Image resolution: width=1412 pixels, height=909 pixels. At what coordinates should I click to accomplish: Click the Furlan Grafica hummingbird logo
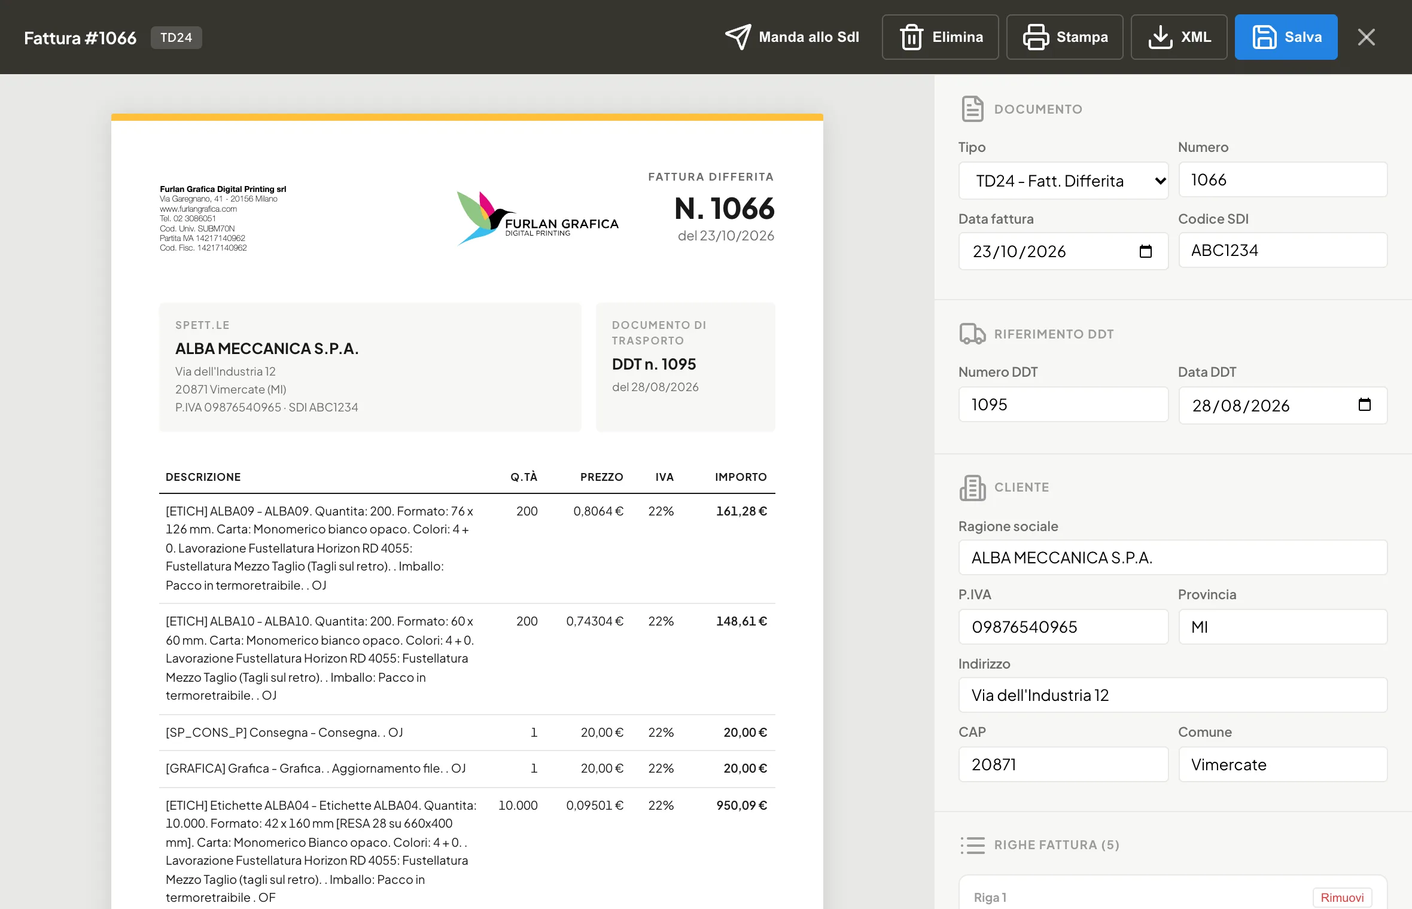[537, 218]
